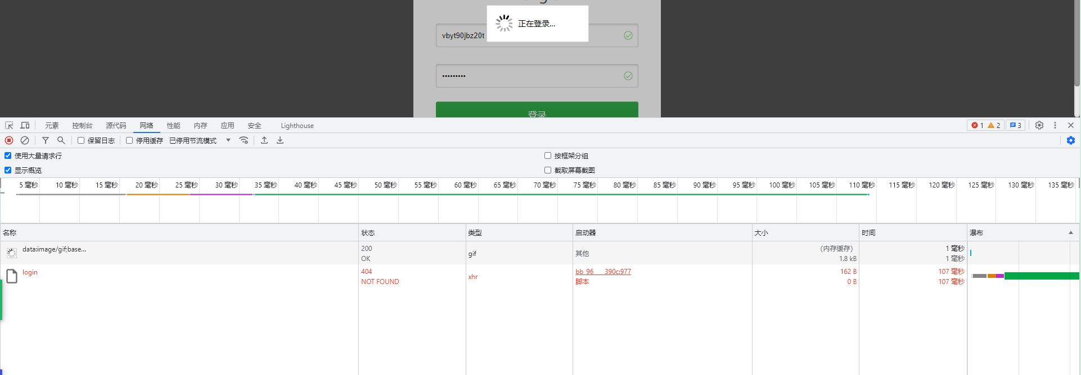
Task: Open the network search icon
Action: tap(61, 140)
